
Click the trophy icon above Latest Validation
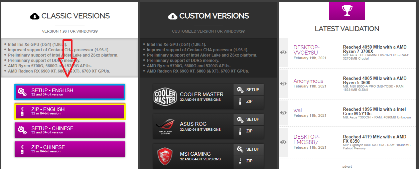click(347, 11)
